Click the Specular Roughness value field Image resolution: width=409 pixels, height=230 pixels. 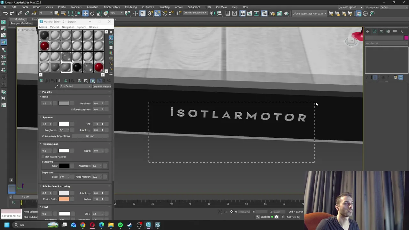click(x=62, y=130)
